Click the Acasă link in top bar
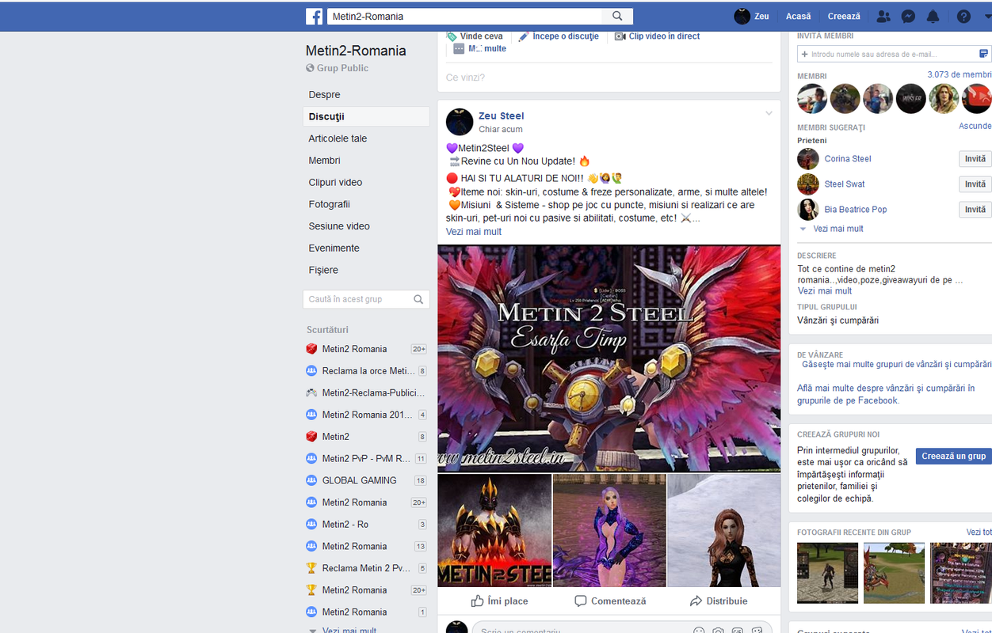992x633 pixels. pyautogui.click(x=799, y=16)
